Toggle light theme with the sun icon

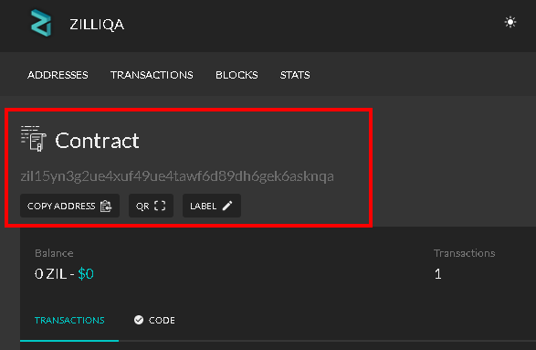[x=510, y=22]
